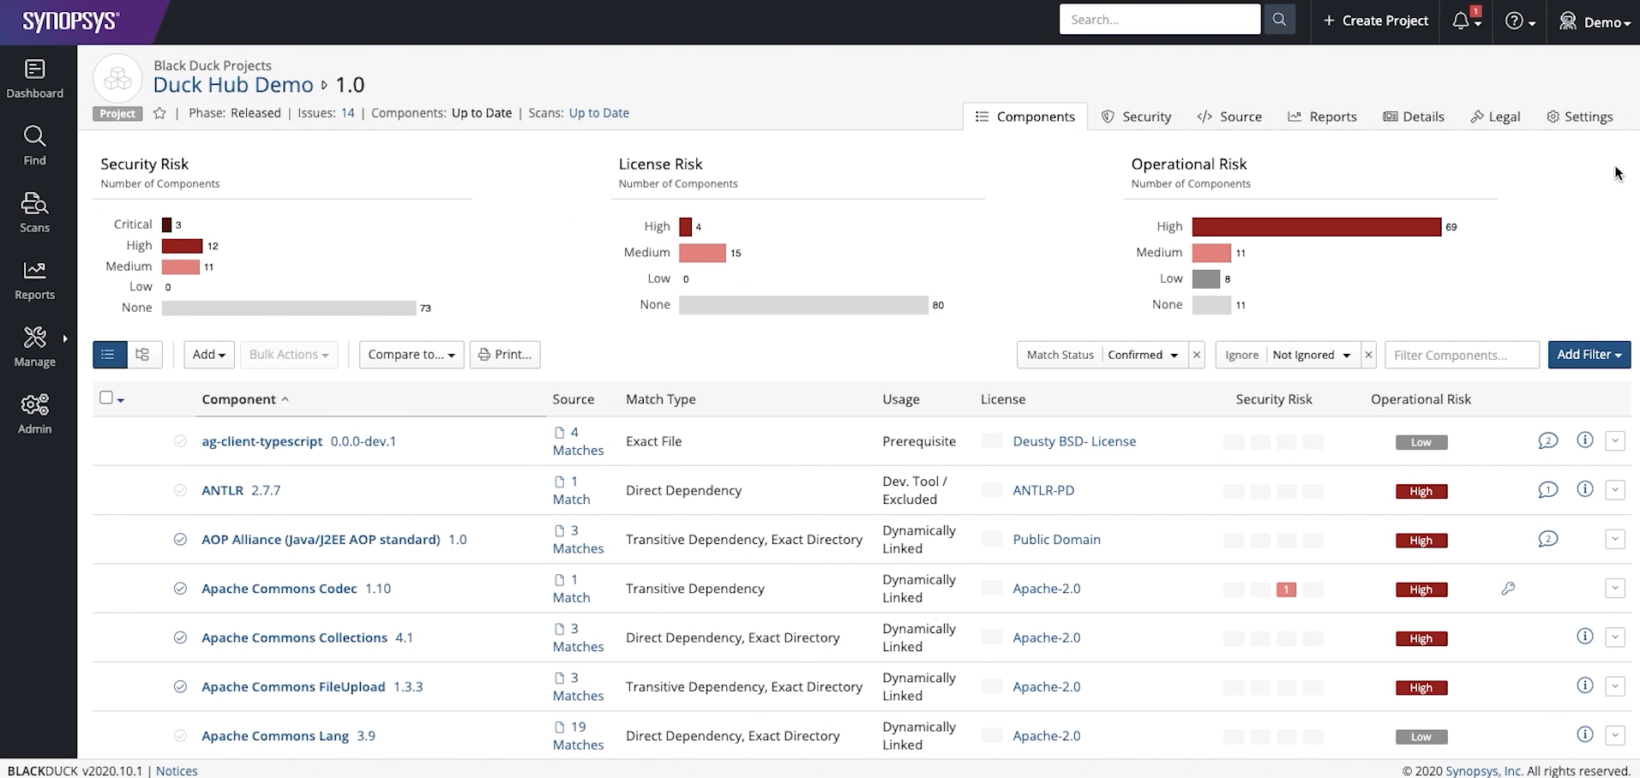
Task: Open the Scans sidebar icon
Action: click(34, 212)
